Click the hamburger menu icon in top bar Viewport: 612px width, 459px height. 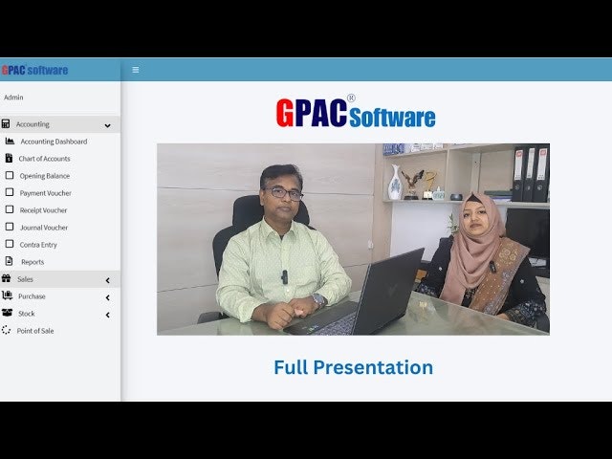tap(136, 70)
